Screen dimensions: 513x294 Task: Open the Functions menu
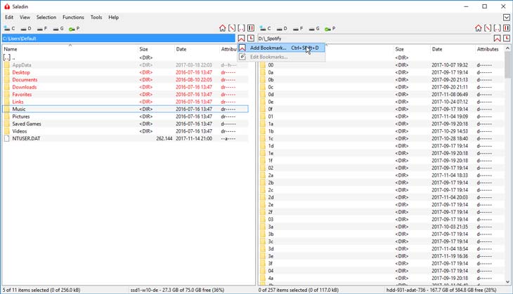(73, 17)
